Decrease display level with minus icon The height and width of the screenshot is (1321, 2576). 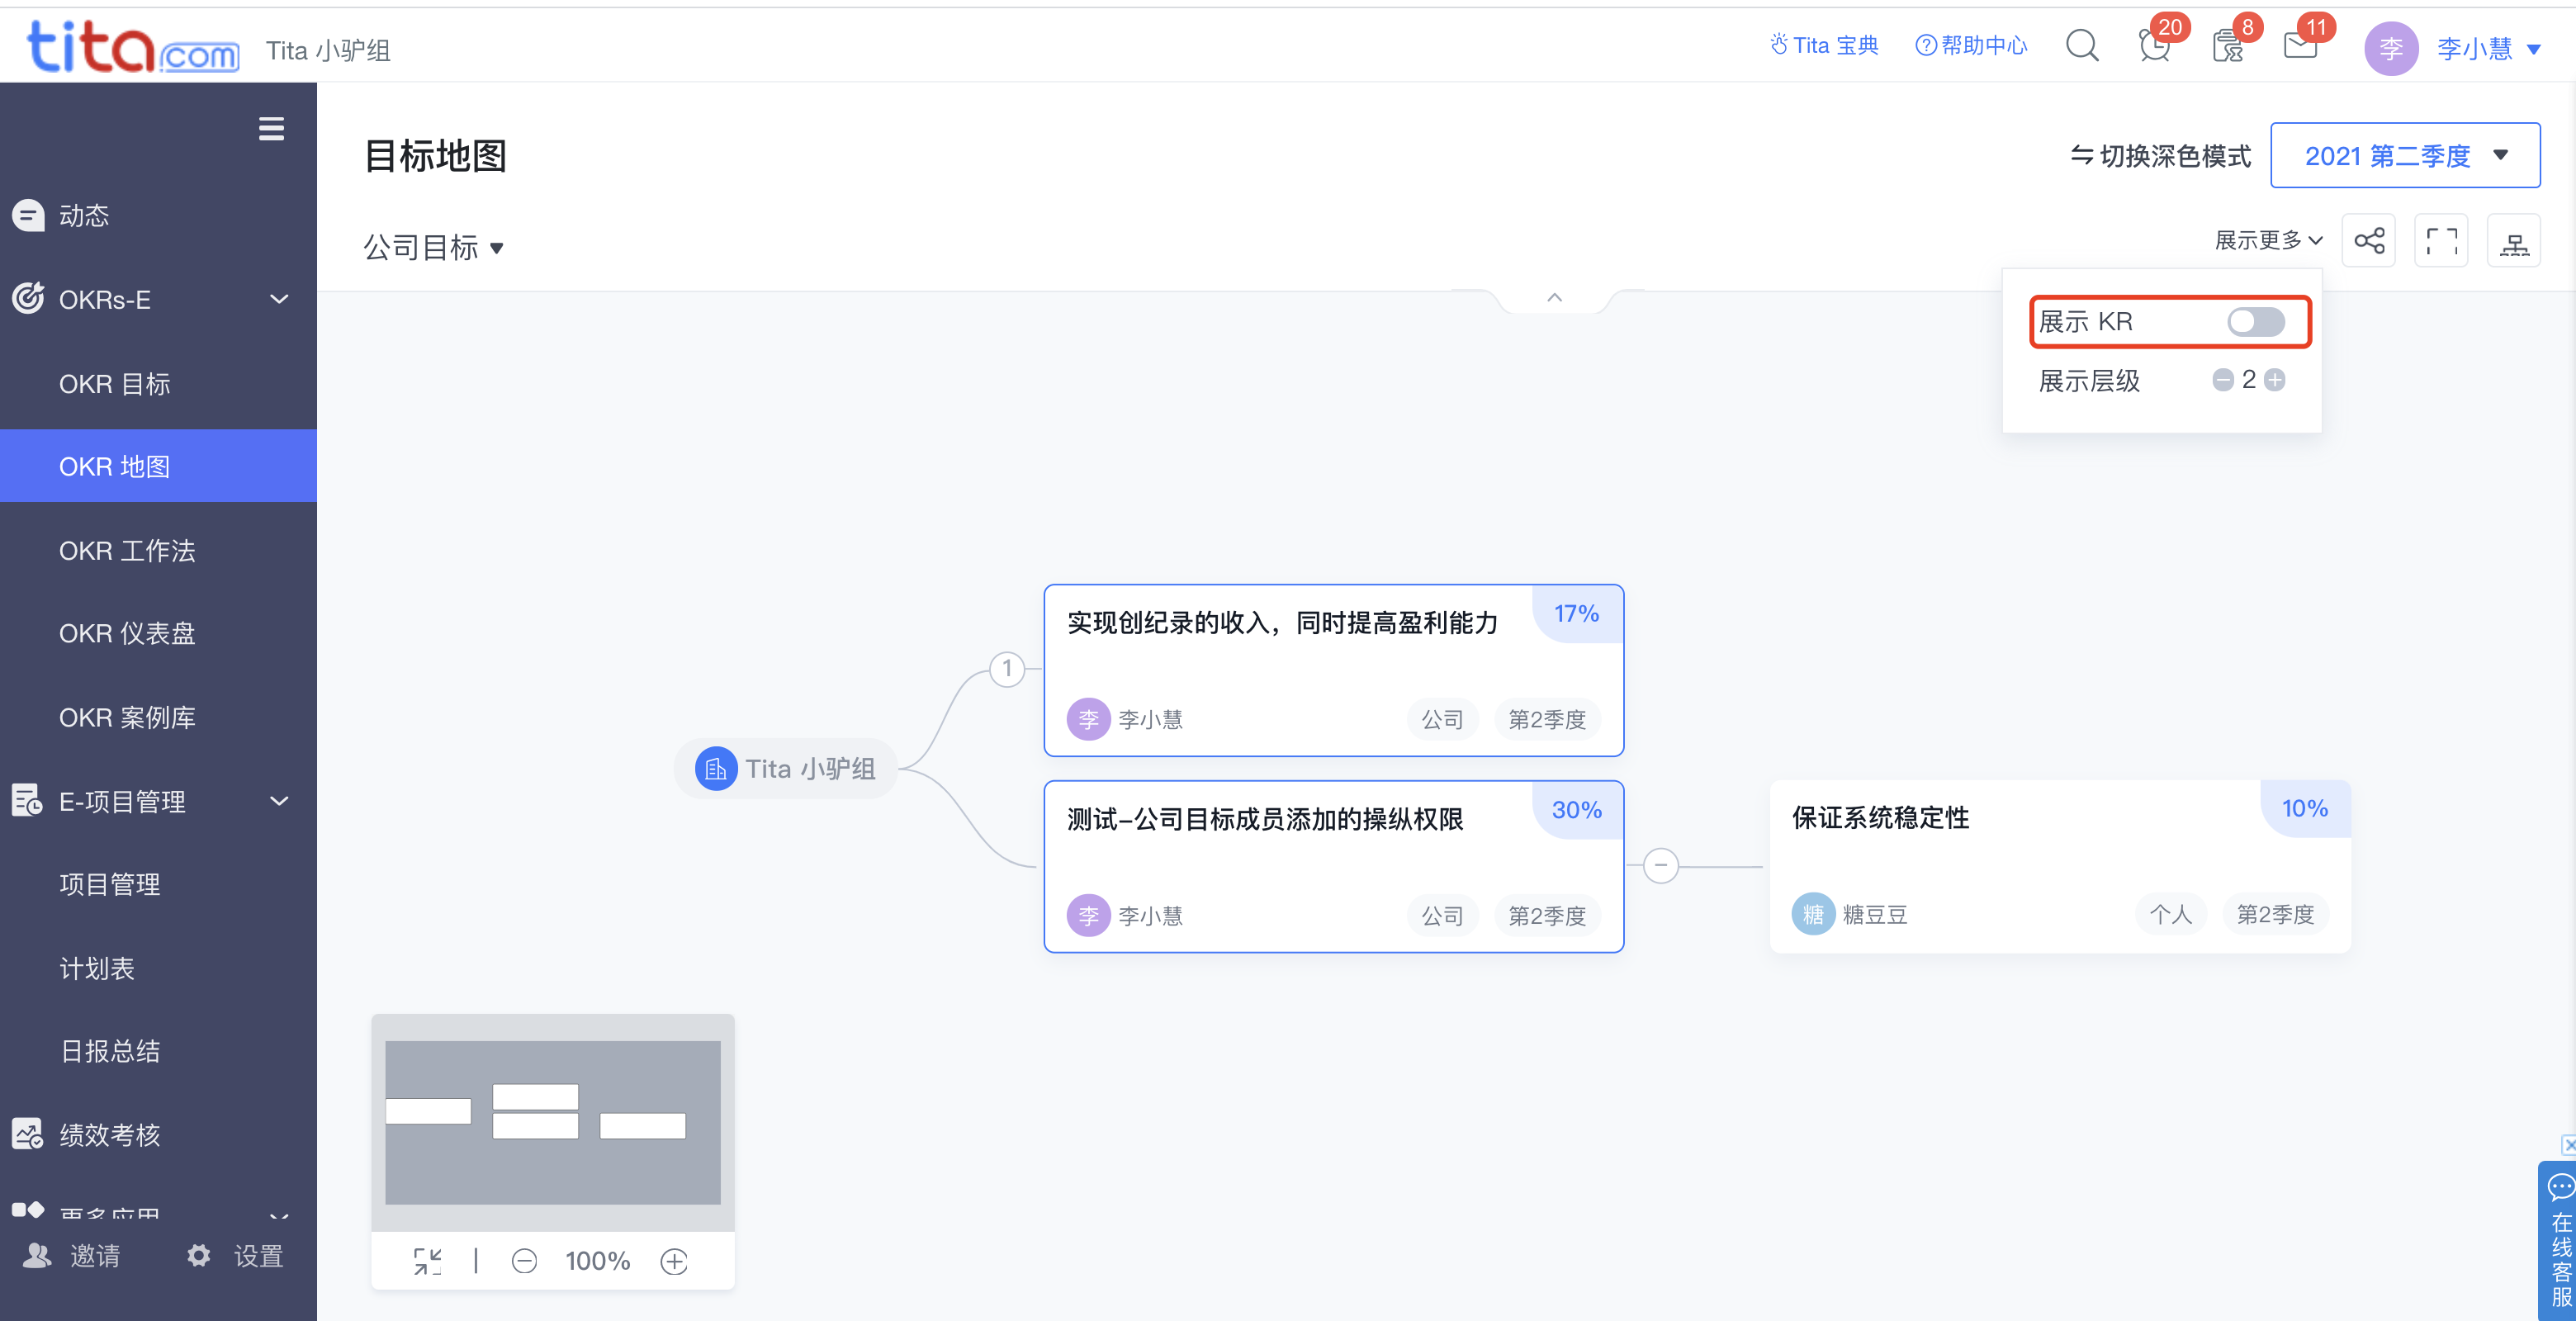click(x=2222, y=380)
